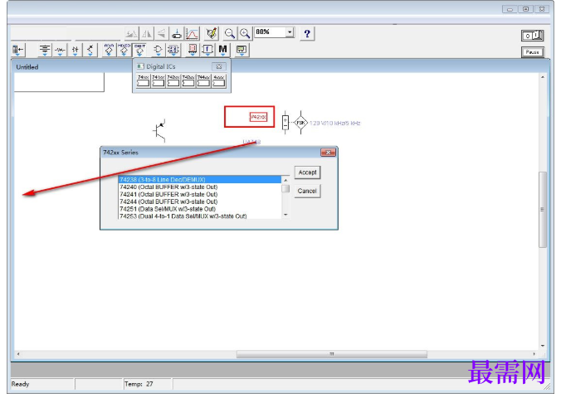Open the Logic Gates parts bin
This screenshot has height=398, width=561.
[158, 50]
